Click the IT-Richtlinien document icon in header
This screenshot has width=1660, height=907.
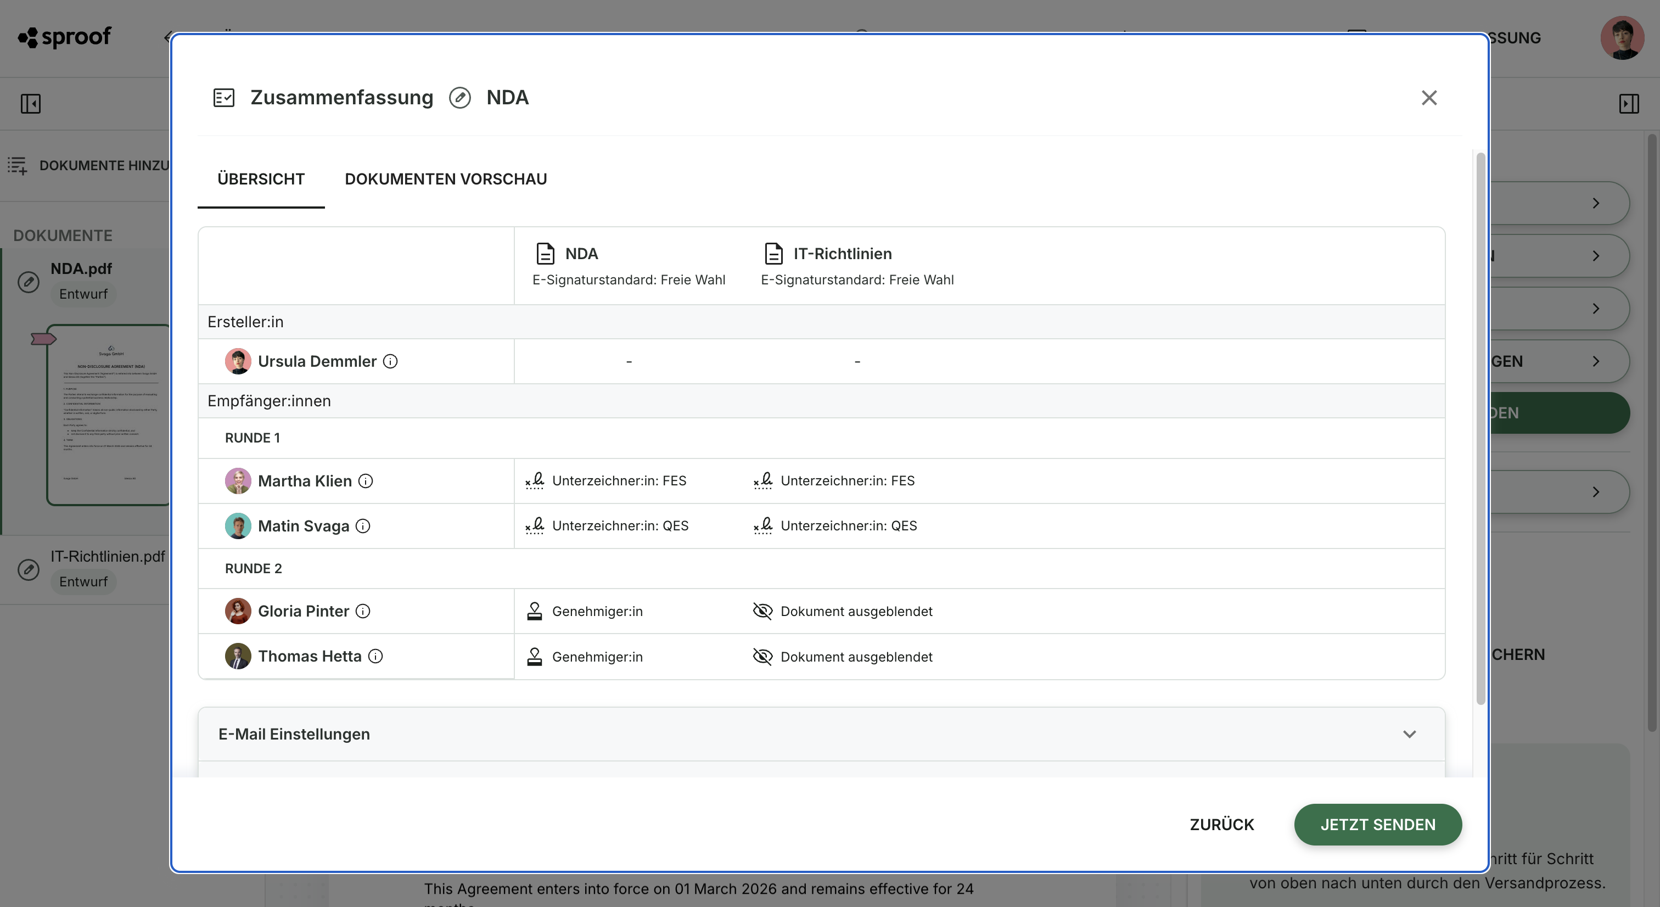click(x=773, y=254)
